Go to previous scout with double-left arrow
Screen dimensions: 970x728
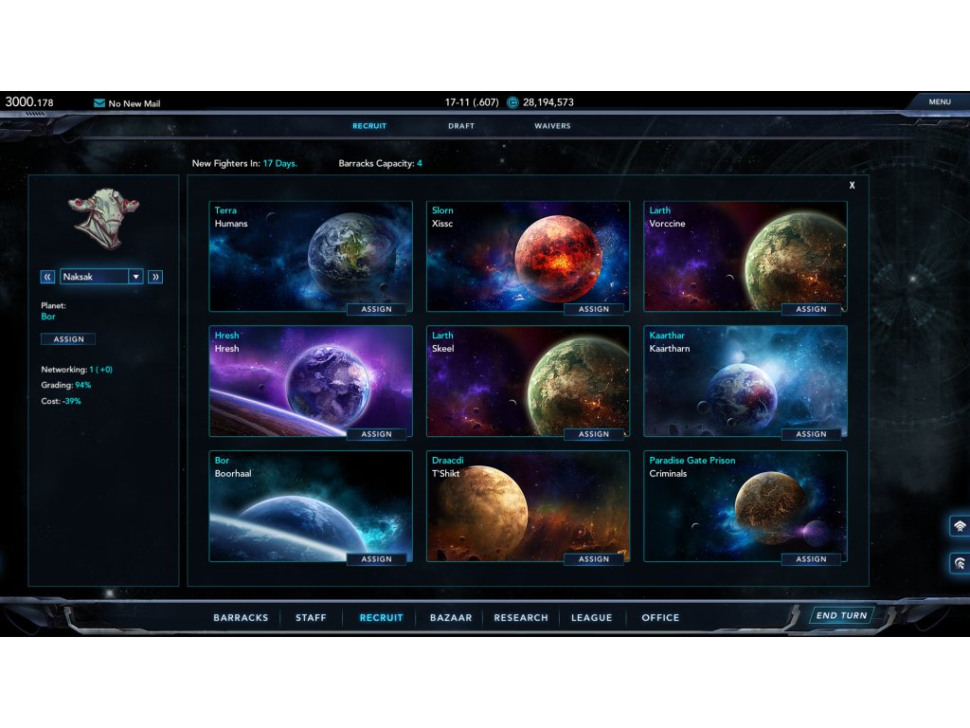[x=47, y=277]
